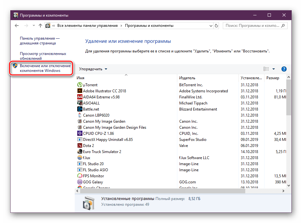
Task: Expand the view options dropdown arrow
Action: click(x=273, y=69)
